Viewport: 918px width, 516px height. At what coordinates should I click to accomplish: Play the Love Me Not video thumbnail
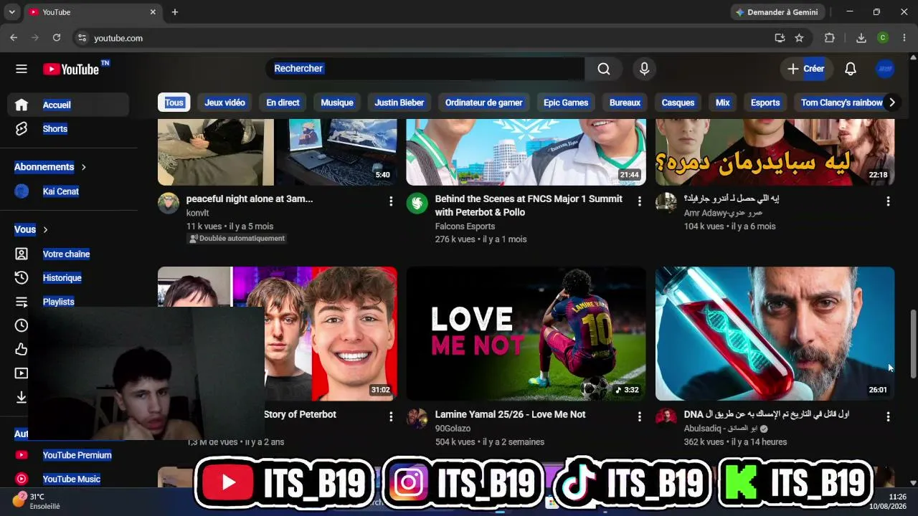click(526, 334)
